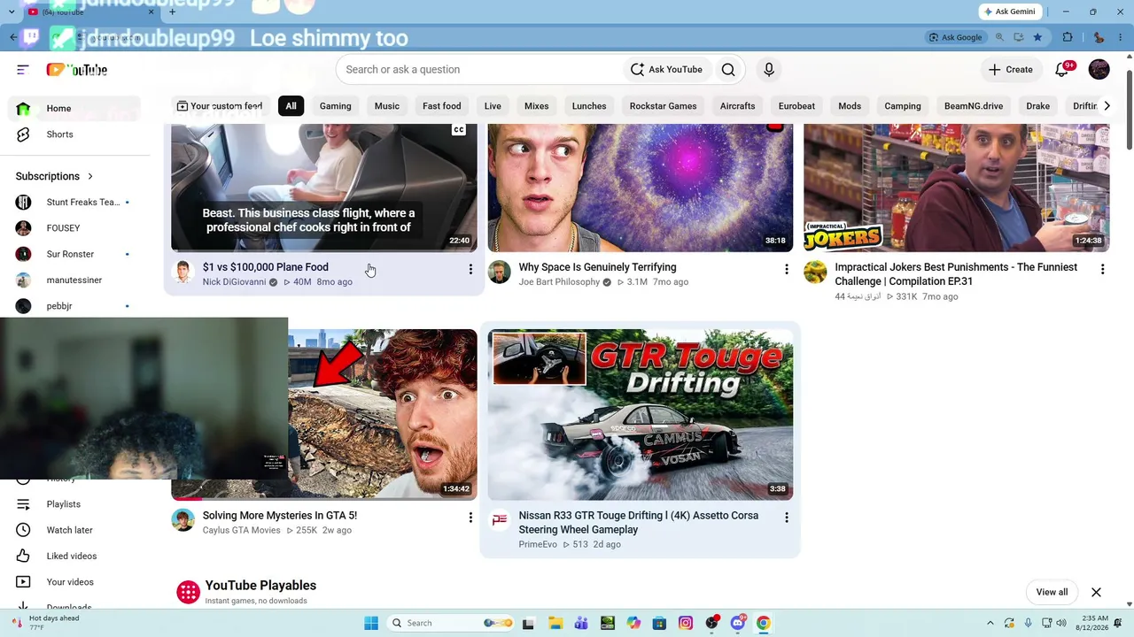
Task: Play the GTR Touge Drifting video thumbnail
Action: pyautogui.click(x=641, y=415)
